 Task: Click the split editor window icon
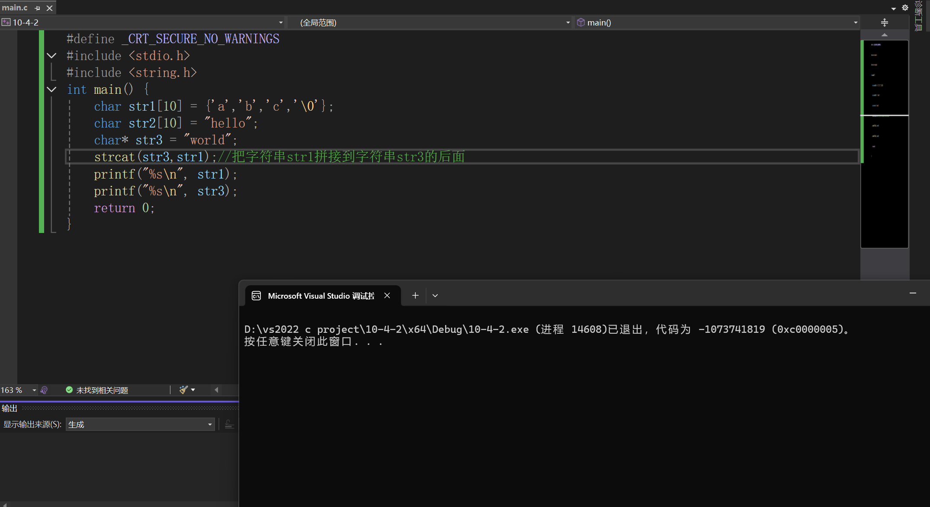tap(884, 22)
